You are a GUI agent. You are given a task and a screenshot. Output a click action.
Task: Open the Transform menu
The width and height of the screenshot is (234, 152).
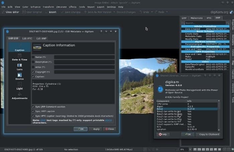(48, 7)
